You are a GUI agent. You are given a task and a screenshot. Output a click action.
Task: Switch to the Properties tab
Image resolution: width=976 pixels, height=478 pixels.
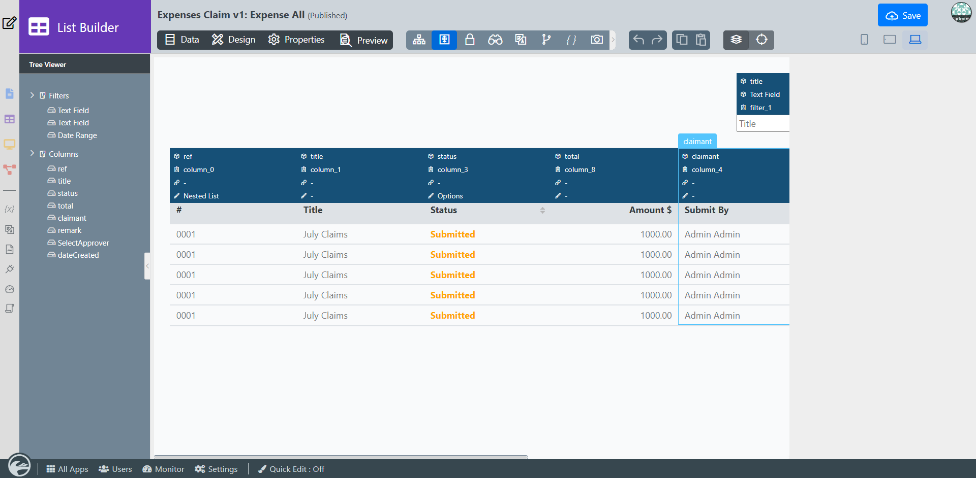coord(296,40)
